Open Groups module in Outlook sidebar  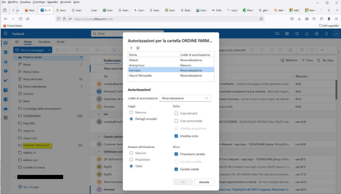6,71
